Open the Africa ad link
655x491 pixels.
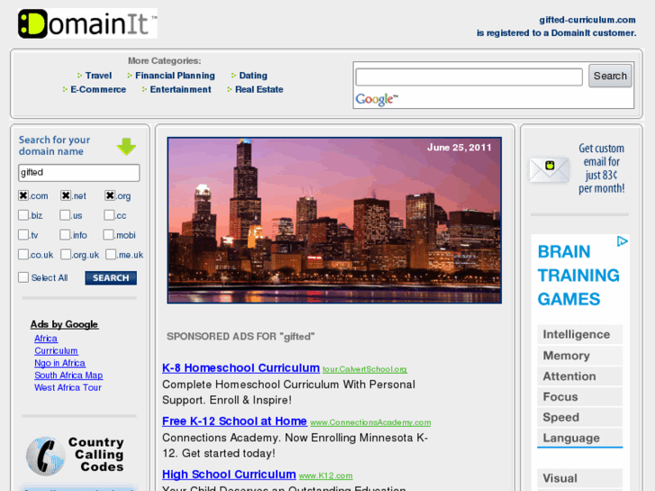(x=46, y=339)
